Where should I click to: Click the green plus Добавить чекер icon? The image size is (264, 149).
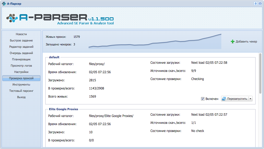click(233, 41)
